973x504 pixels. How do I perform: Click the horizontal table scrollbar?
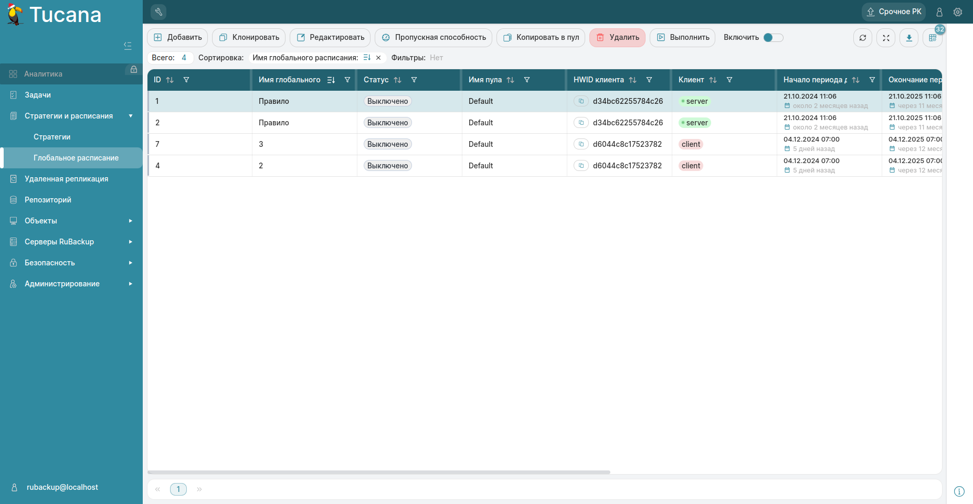tap(378, 472)
